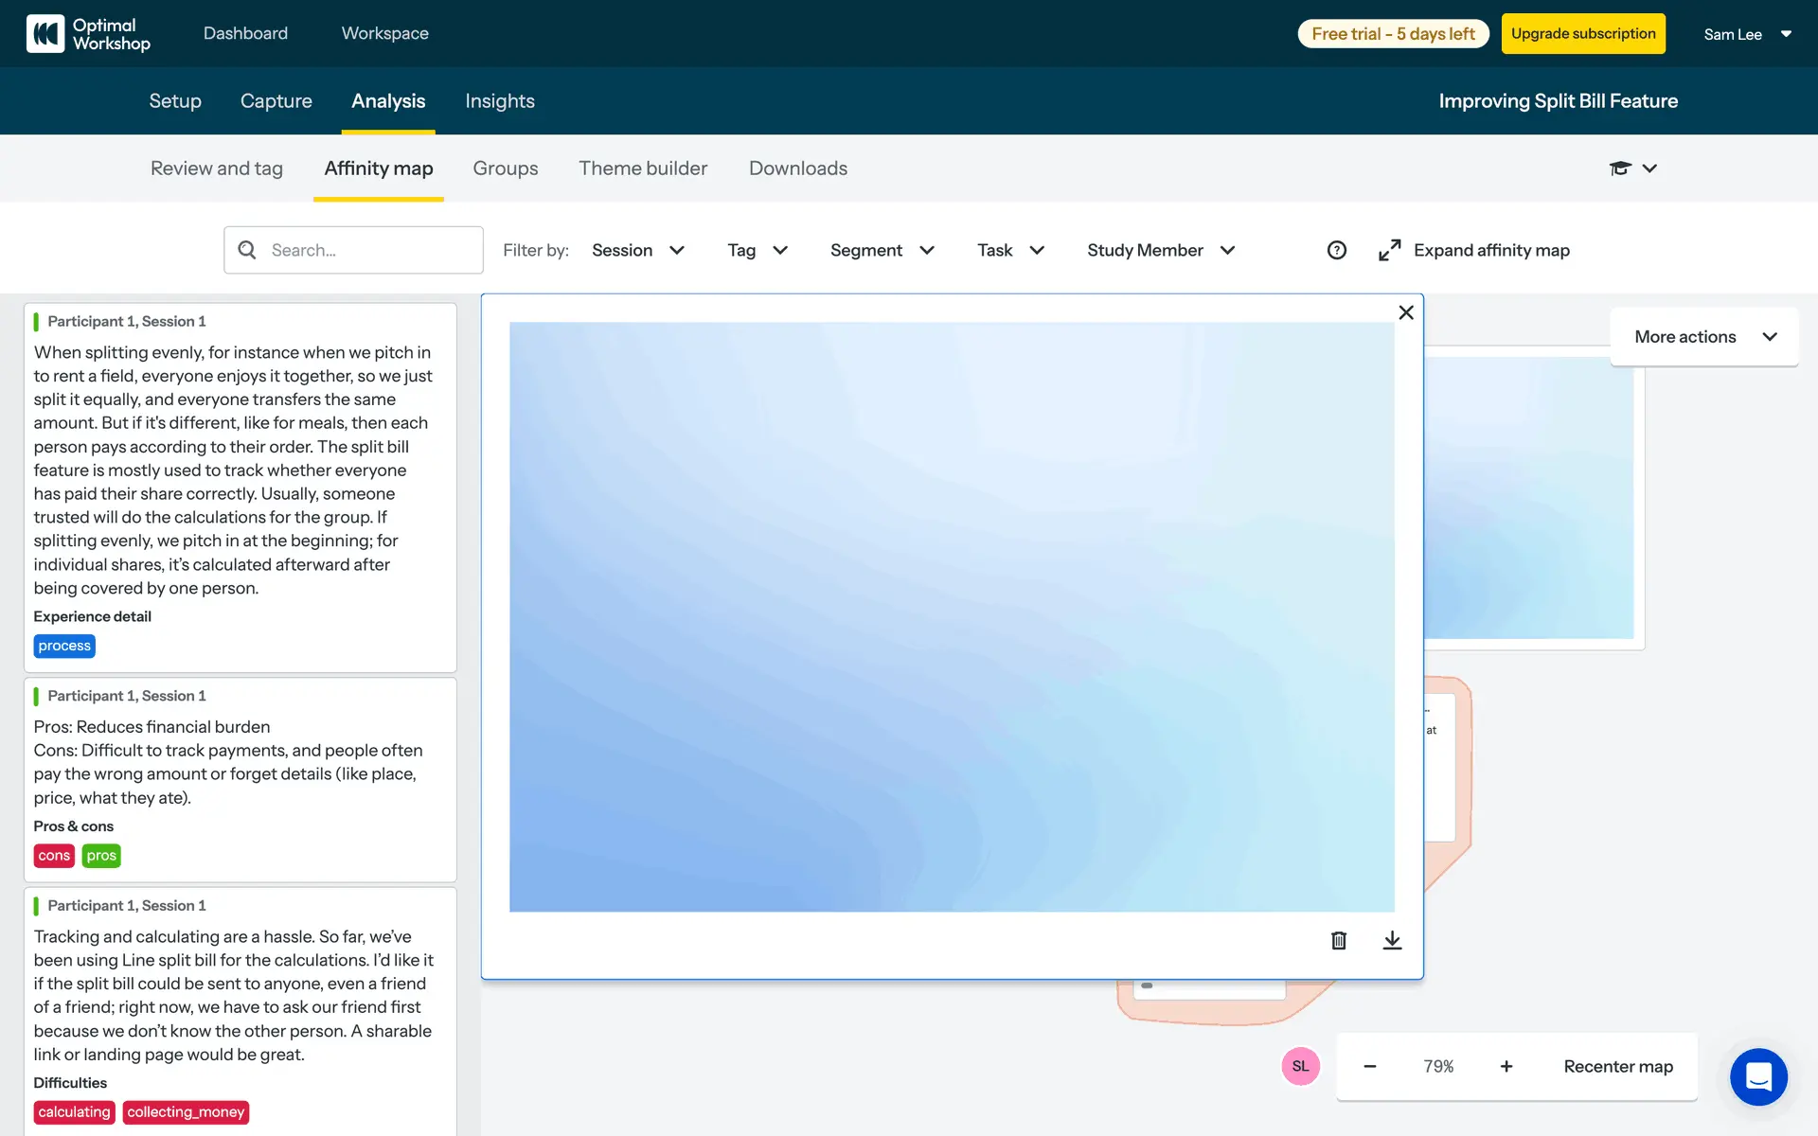The width and height of the screenshot is (1818, 1136).
Task: Close the image preview popup
Action: point(1406,312)
